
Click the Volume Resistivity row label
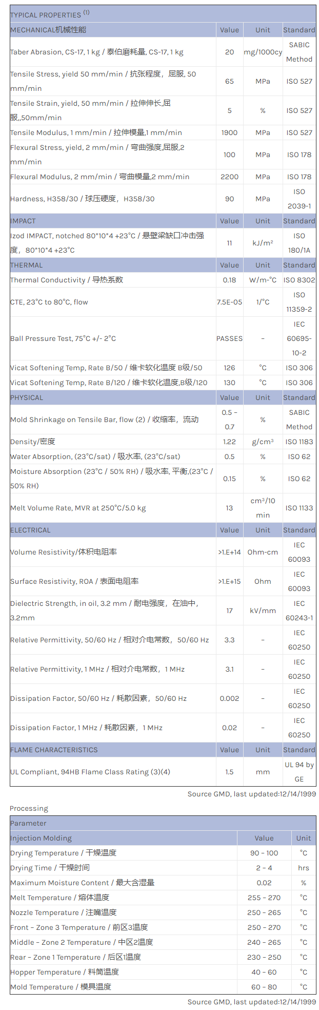64,552
